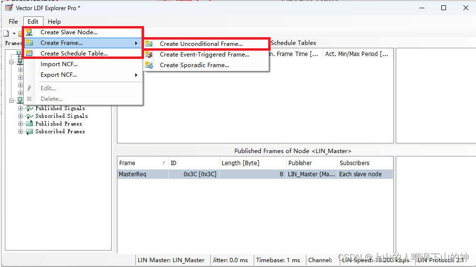The height and width of the screenshot is (267, 476).
Task: Click disabled Edit... menu entry
Action: point(83,88)
